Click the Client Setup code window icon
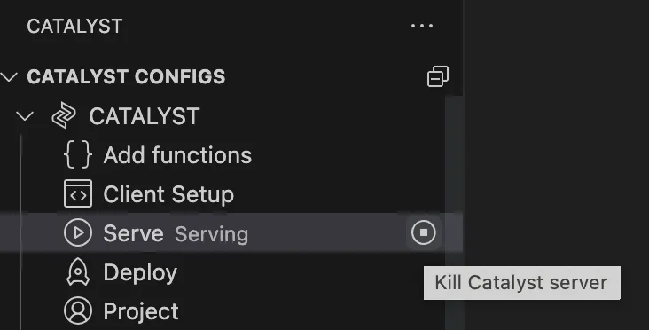Viewport: 649px width, 330px height. pos(78,193)
